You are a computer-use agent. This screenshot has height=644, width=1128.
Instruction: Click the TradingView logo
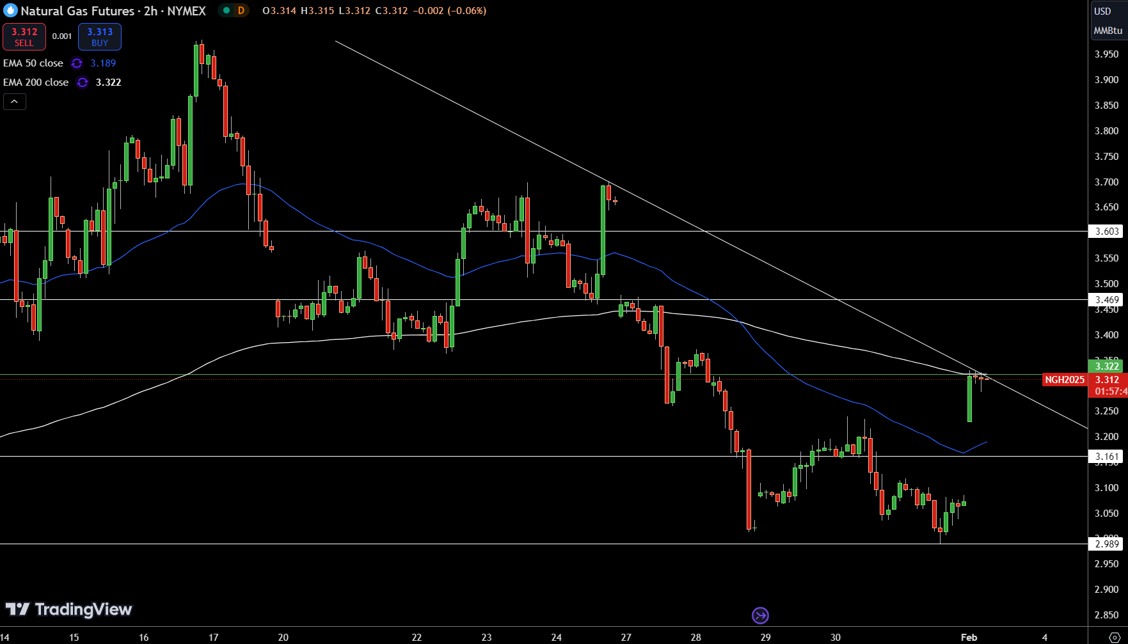click(68, 609)
